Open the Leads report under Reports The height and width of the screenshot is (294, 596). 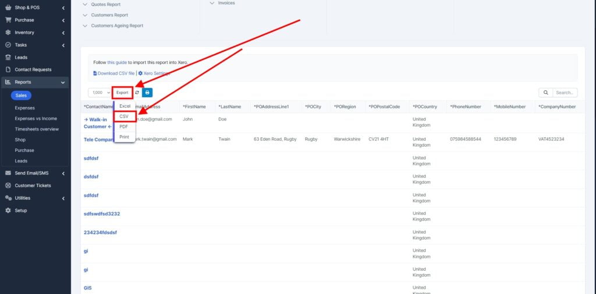click(21, 161)
